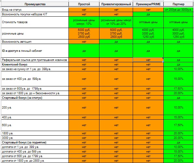Click 'ID и доступ в личный кабинет' cell
Screen dimensions: 194x163
click(x=35, y=51)
